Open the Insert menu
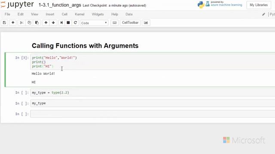 [50, 14]
